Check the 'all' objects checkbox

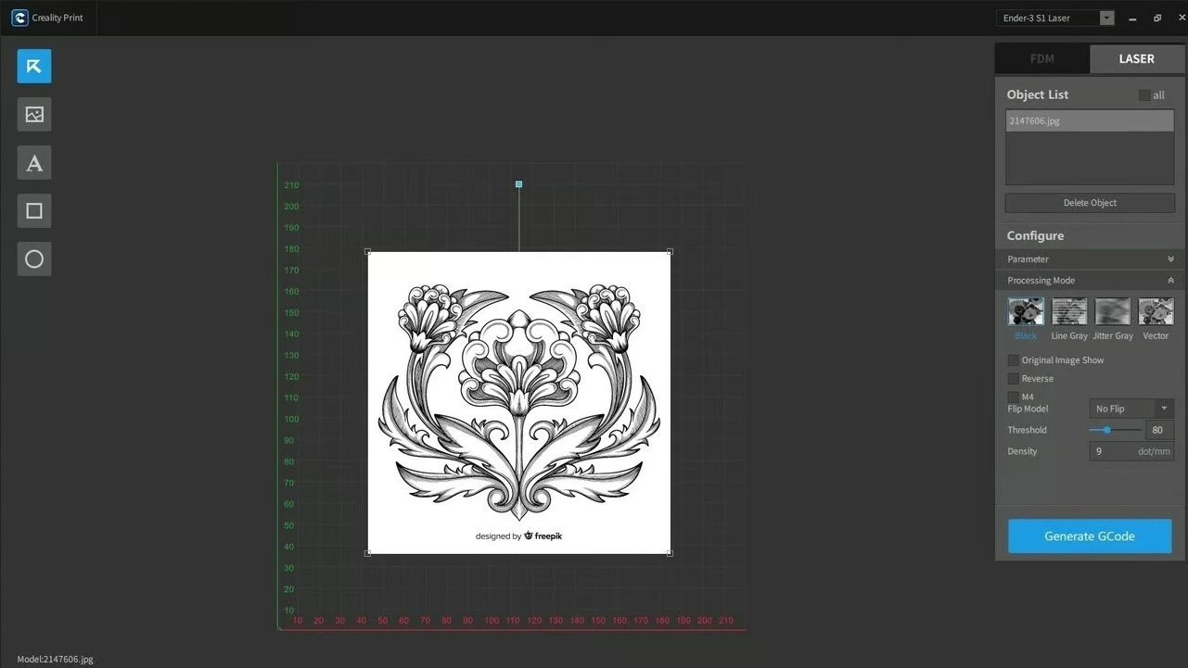click(x=1144, y=95)
